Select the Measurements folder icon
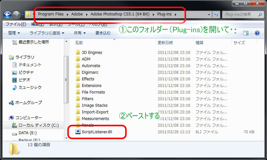This screenshot has width=267, height=160. click(78, 118)
